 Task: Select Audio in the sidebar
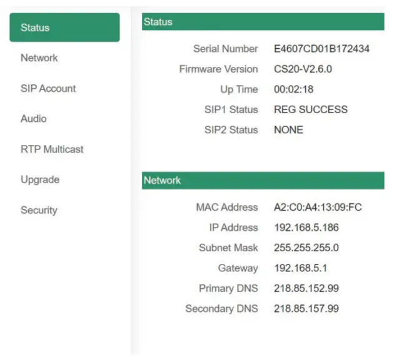[x=33, y=119]
